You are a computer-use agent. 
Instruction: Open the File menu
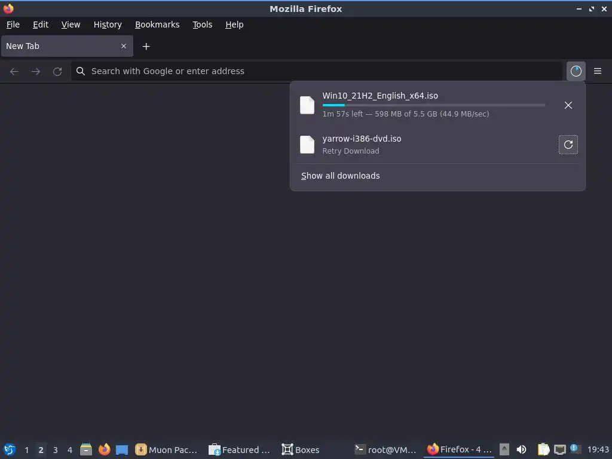(13, 25)
